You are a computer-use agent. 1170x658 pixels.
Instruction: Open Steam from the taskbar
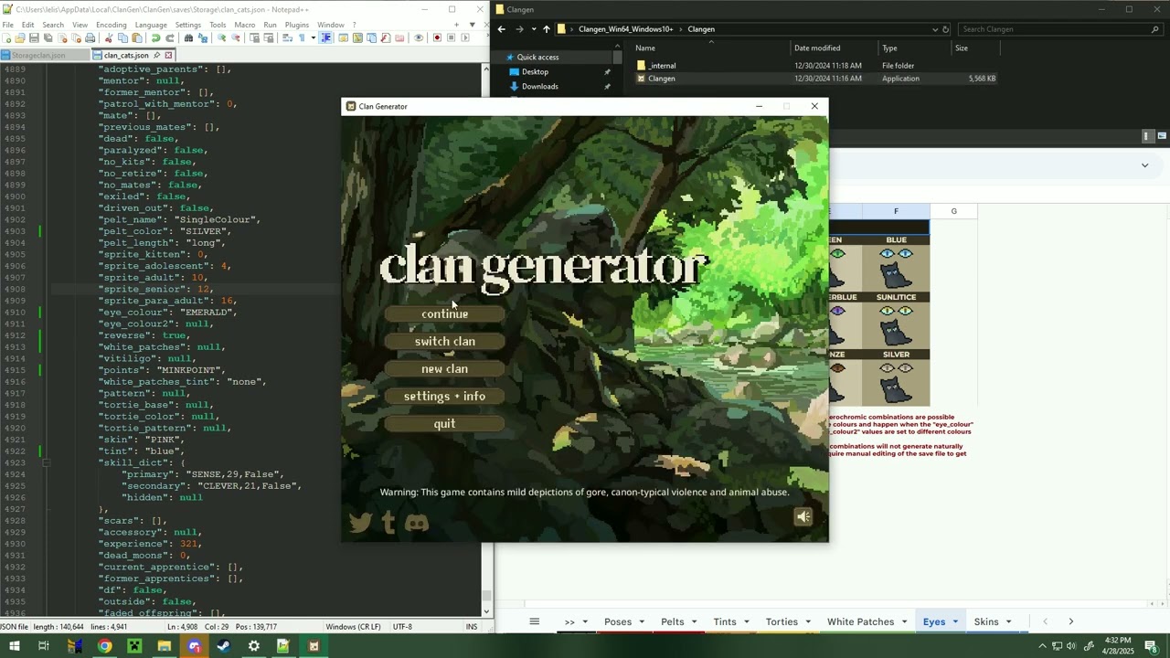[x=224, y=646]
